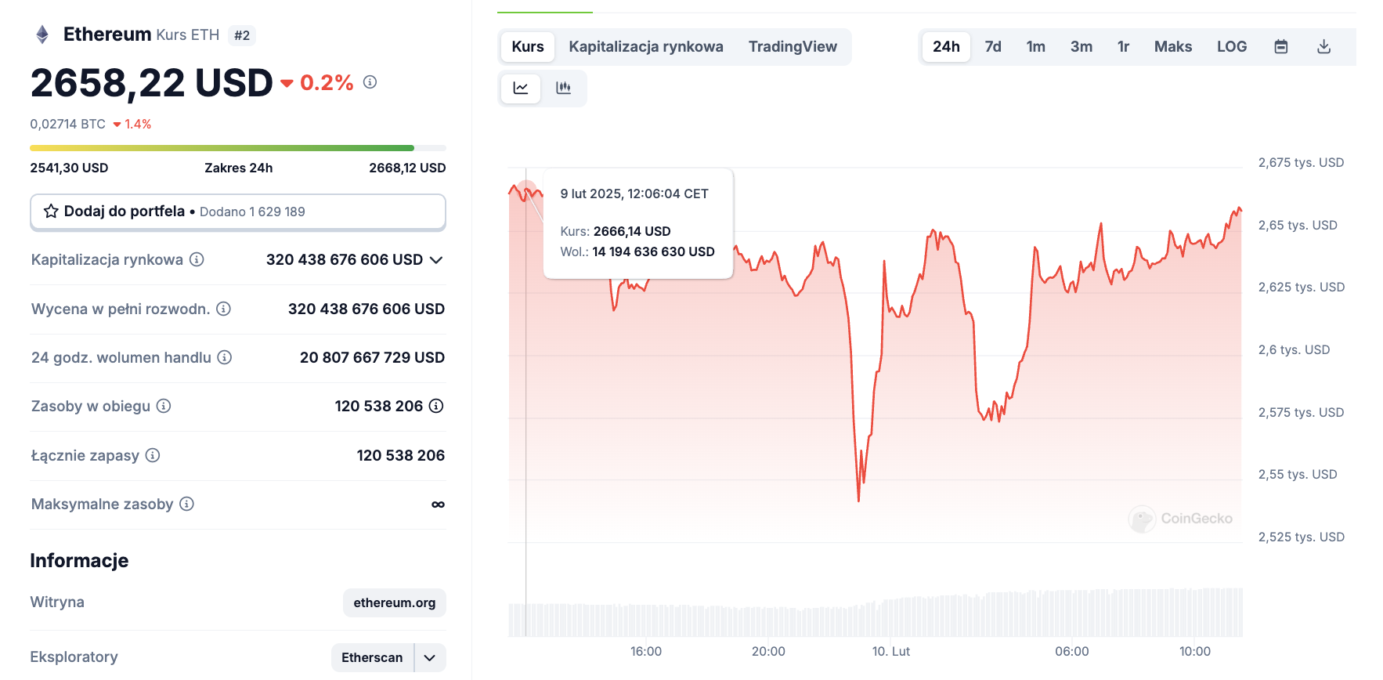Click the 06:00 time axis label
This screenshot has height=680, width=1383.
(1072, 652)
